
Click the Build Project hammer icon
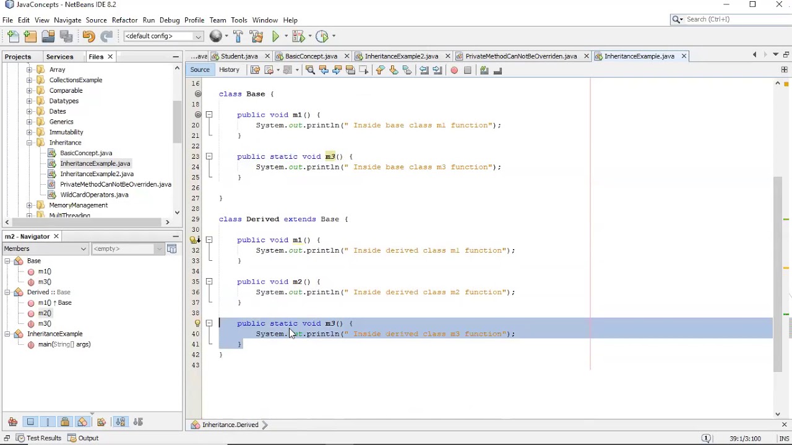[x=238, y=36]
